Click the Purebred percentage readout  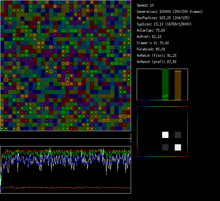151,49
